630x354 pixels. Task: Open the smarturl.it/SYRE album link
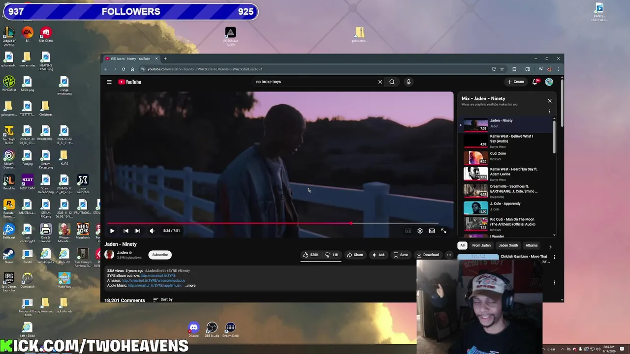coord(158,276)
